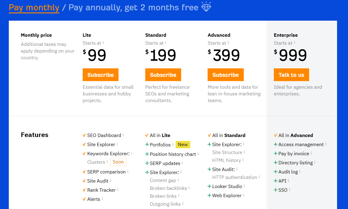Click info icon next to API
The height and width of the screenshot is (209, 348).
[288, 180]
